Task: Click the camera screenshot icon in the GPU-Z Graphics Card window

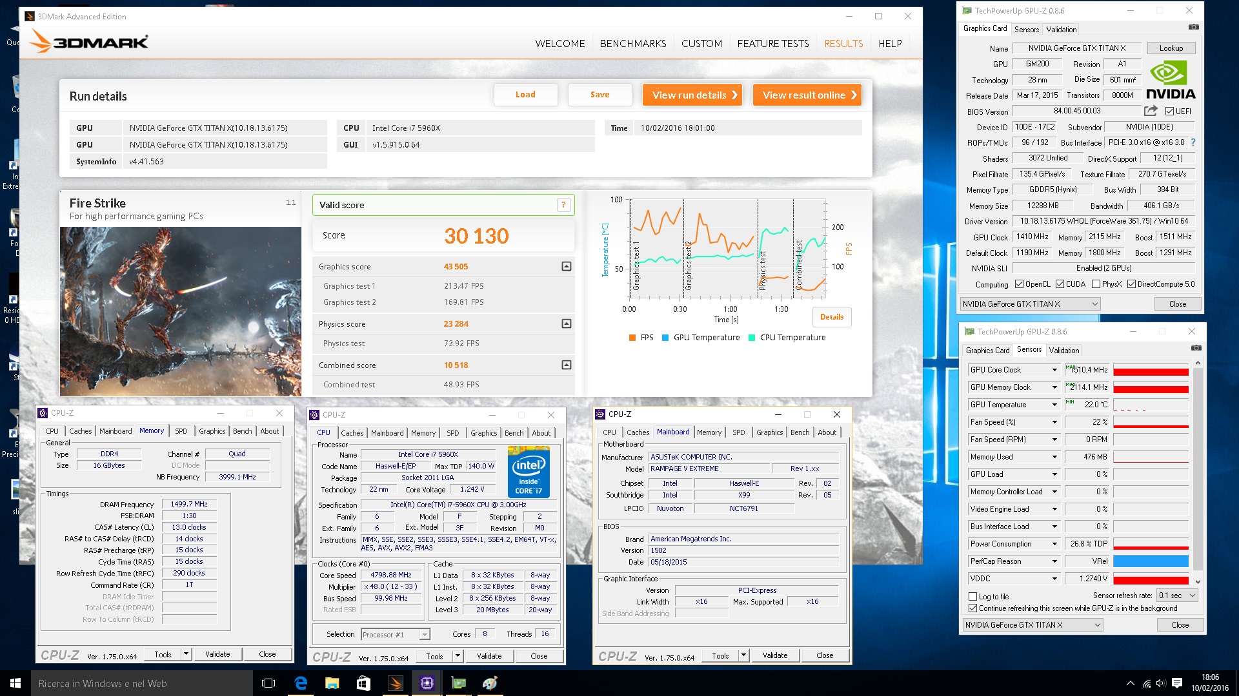Action: pos(1193,27)
